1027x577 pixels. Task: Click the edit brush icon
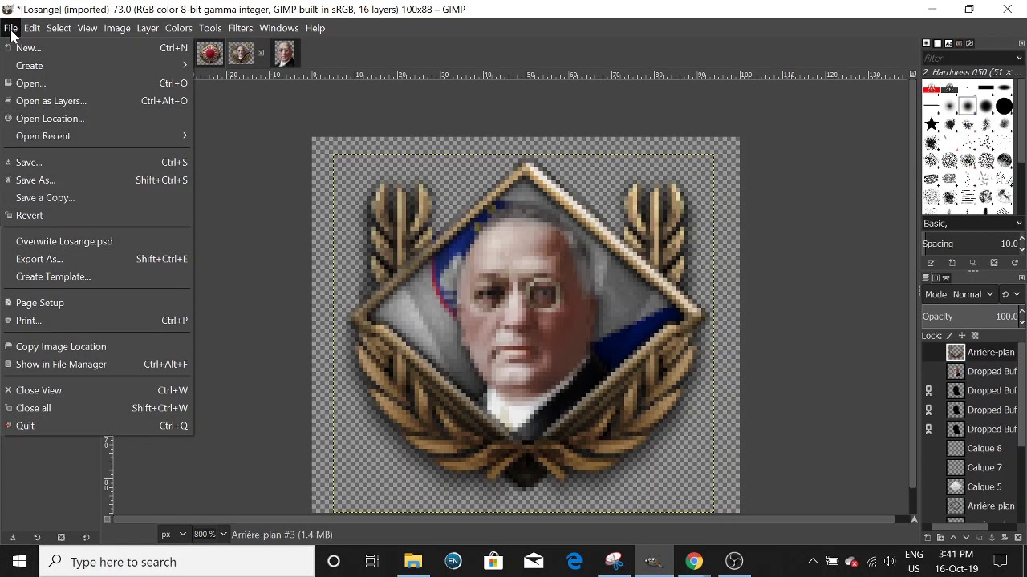pos(932,263)
